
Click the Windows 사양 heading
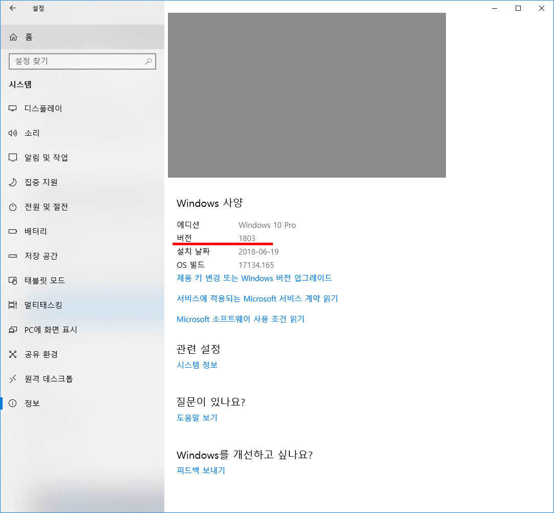210,203
